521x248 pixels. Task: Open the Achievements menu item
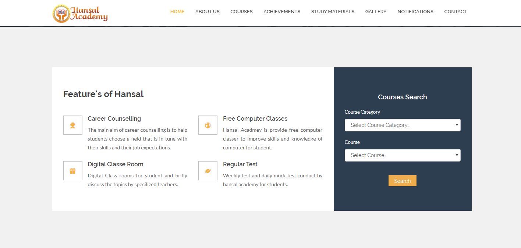282,12
